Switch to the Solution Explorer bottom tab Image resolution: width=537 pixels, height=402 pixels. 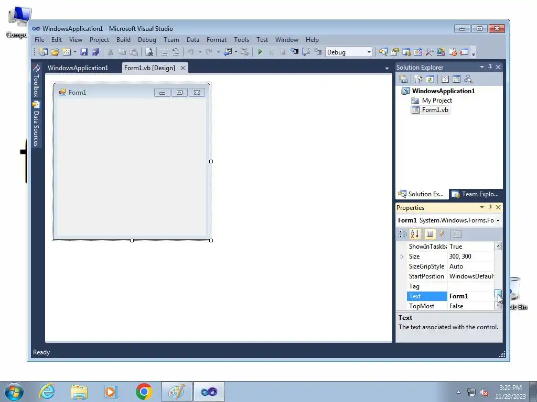(421, 194)
